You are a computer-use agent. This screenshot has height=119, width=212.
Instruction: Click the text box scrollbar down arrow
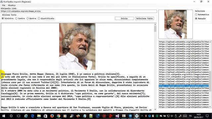click(155, 109)
